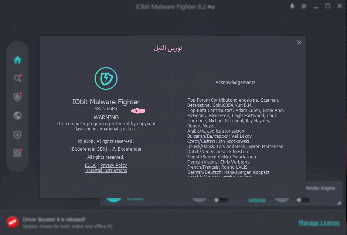The height and width of the screenshot is (235, 347).
Task: Toggle the Bitdefender Engine switch
Action: click(x=303, y=200)
